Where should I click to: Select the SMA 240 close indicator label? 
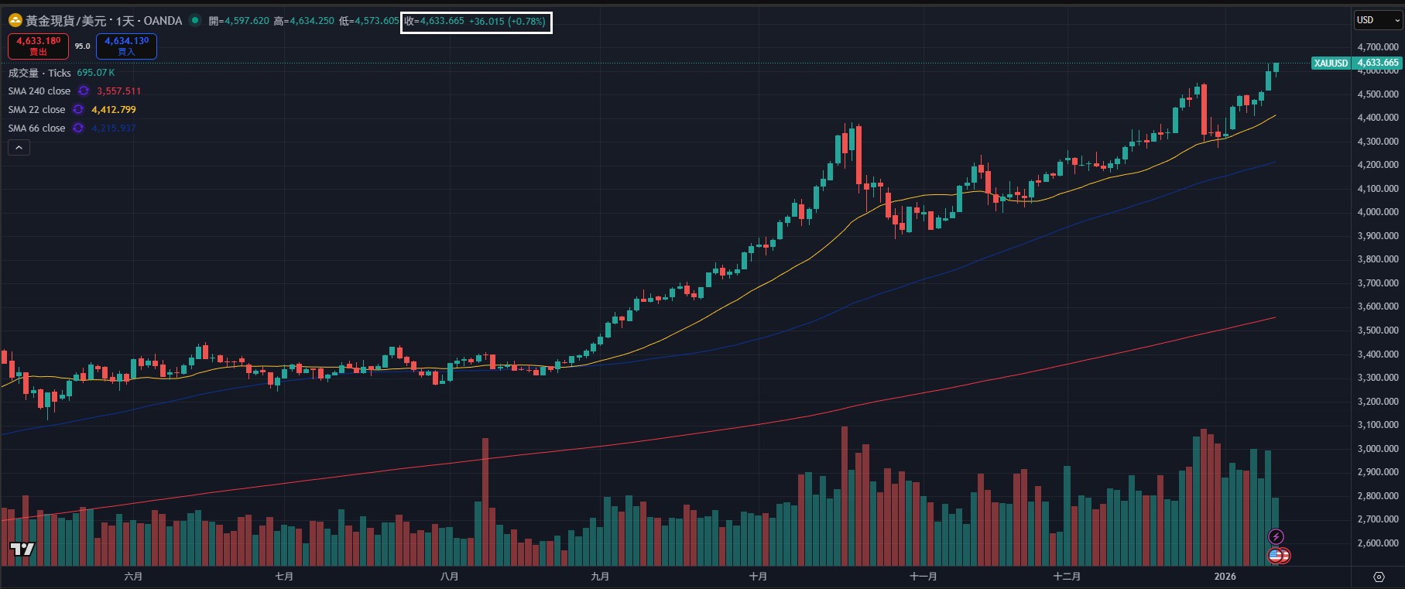[39, 91]
